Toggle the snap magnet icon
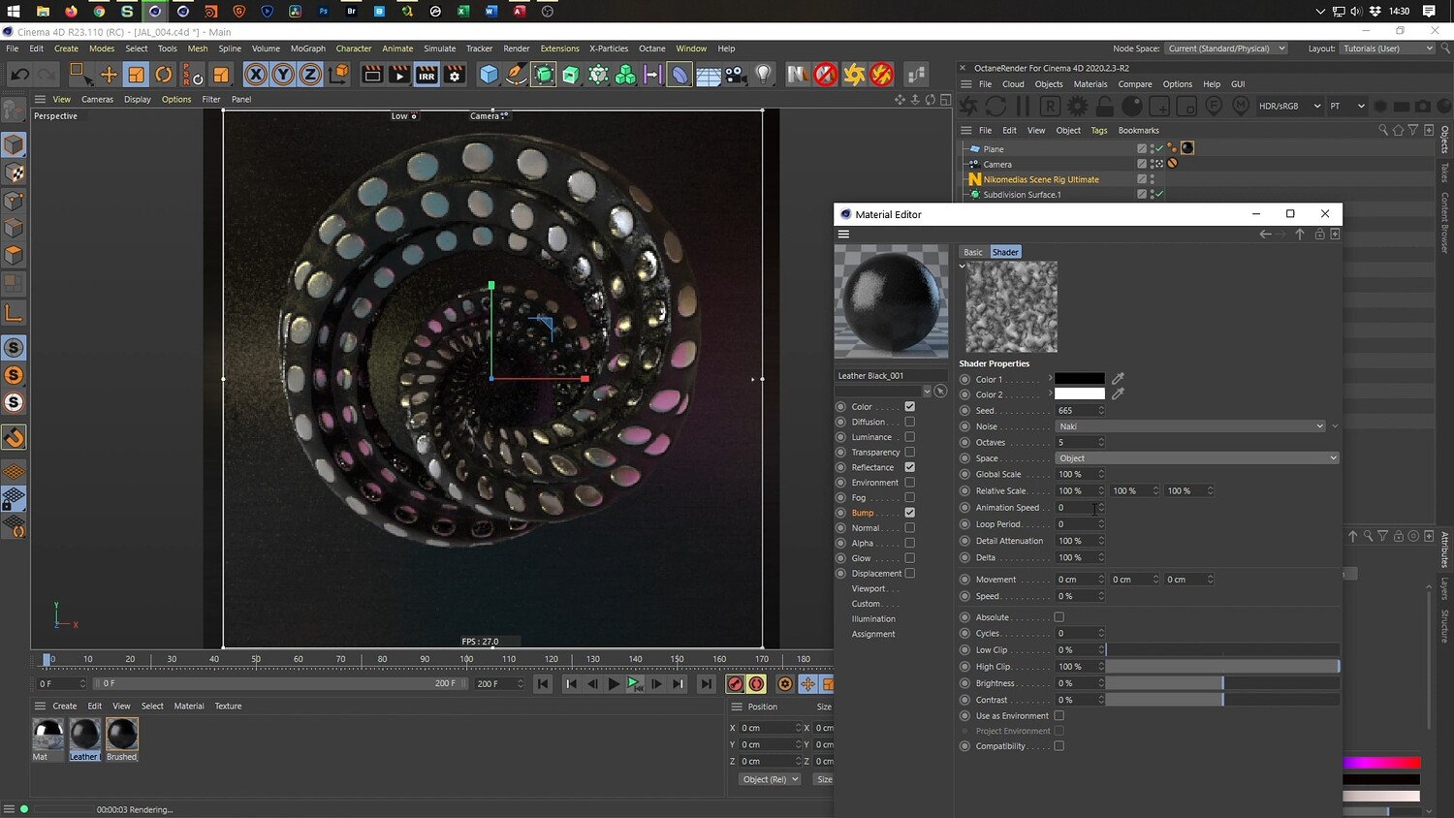The width and height of the screenshot is (1454, 818). (15, 438)
